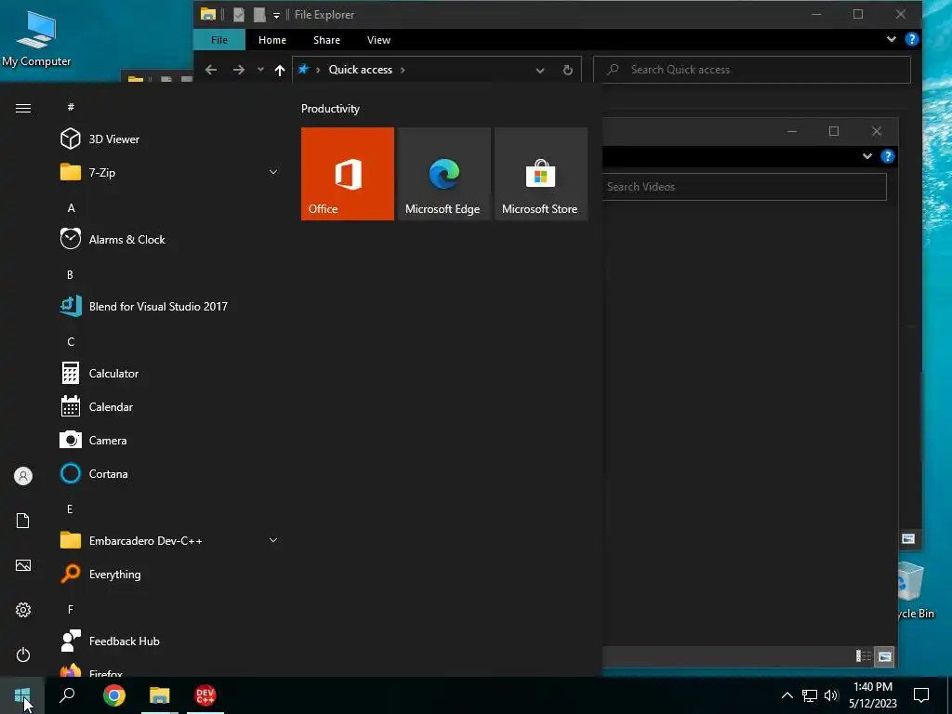Open the Recycle Bin desktop icon
Image resolution: width=952 pixels, height=714 pixels.
[917, 590]
